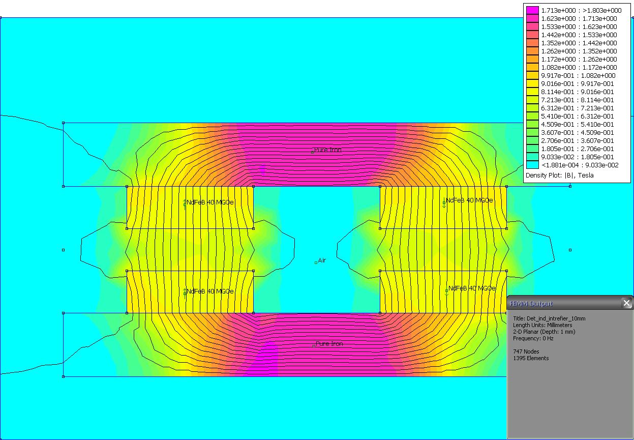This screenshot has height=440, width=634.
Task: Click the 'Length Units: Millimeters' line
Action: (x=542, y=325)
